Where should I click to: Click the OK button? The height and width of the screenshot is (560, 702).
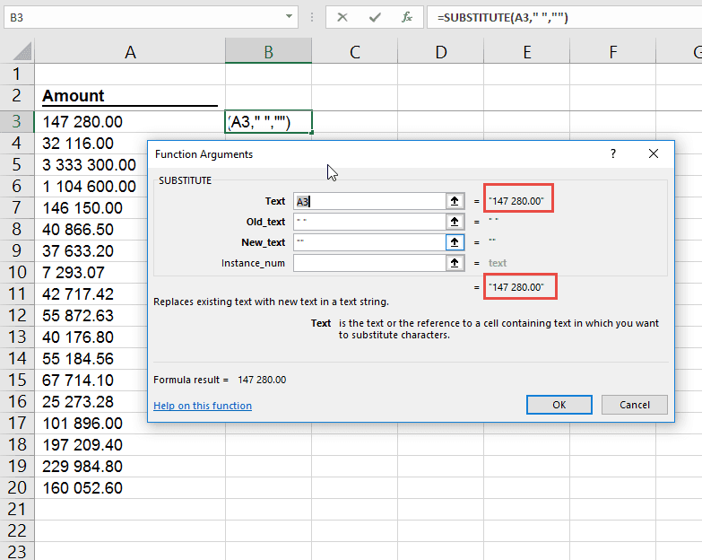[559, 405]
